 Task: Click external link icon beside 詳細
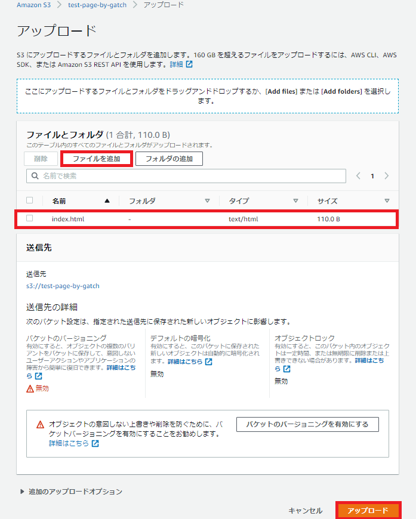[x=189, y=64]
